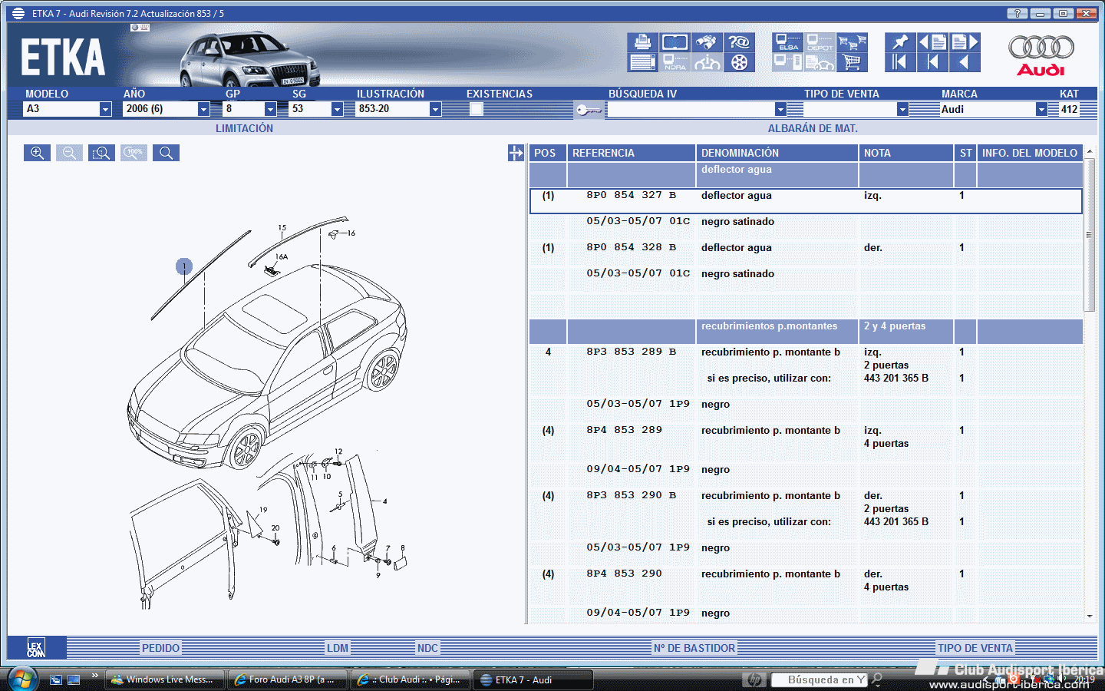Open the multiple shopping carts icon

coord(852,42)
